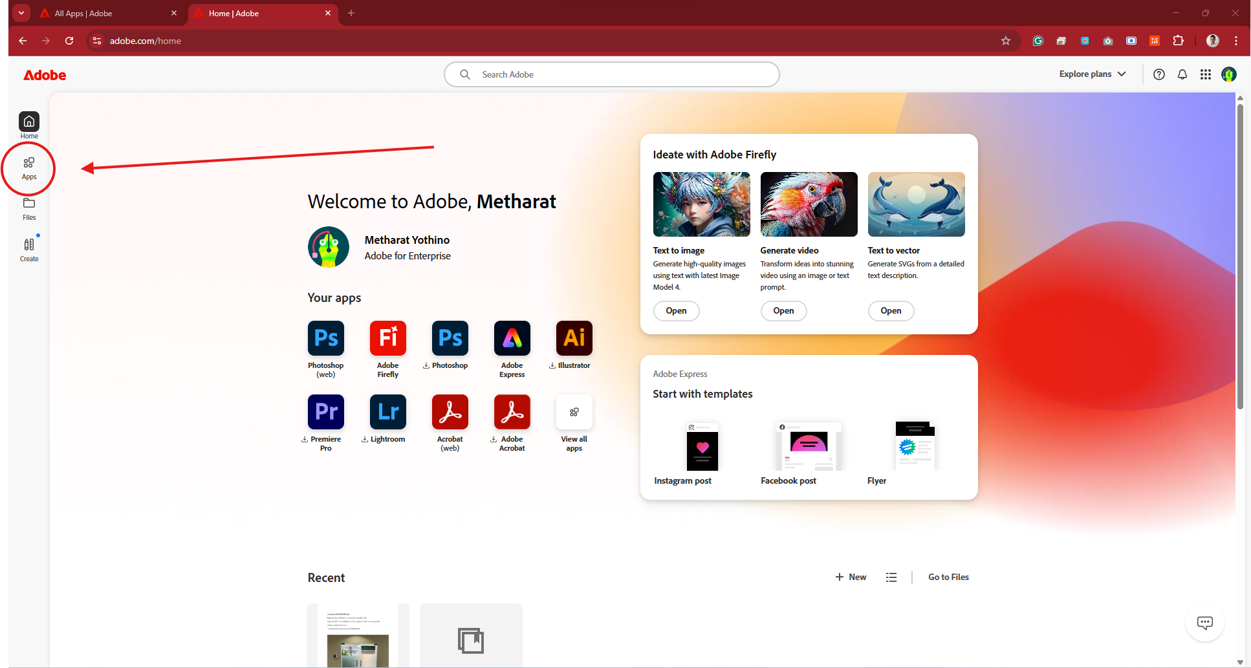The image size is (1251, 668).
Task: Expand the Explore plans dropdown
Action: 1093,74
